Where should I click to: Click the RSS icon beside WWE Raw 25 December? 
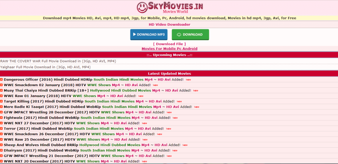[1, 140]
